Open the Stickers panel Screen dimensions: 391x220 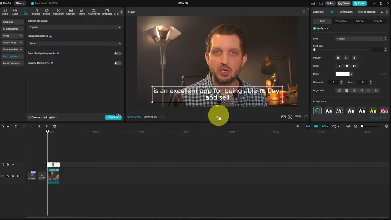36,11
